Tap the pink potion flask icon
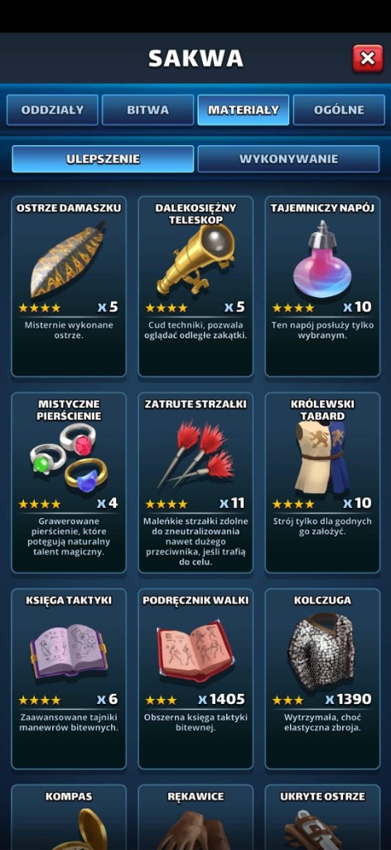 point(322,259)
